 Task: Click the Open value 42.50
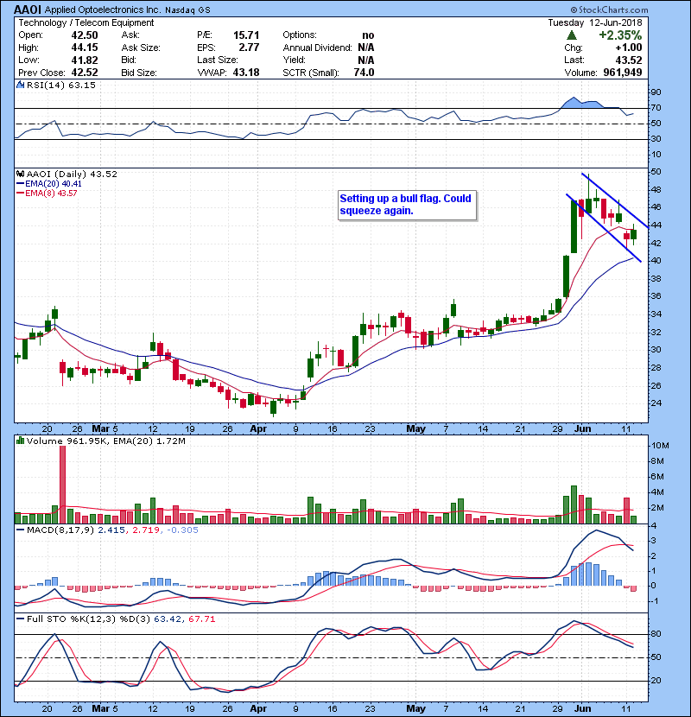tap(85, 35)
